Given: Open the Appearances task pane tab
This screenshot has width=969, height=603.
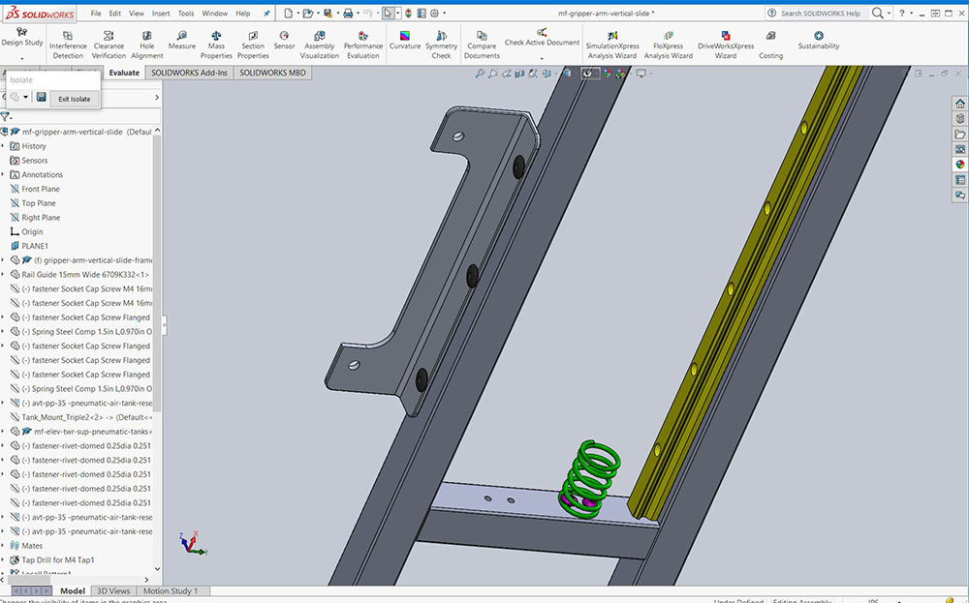Looking at the screenshot, I should pyautogui.click(x=960, y=165).
